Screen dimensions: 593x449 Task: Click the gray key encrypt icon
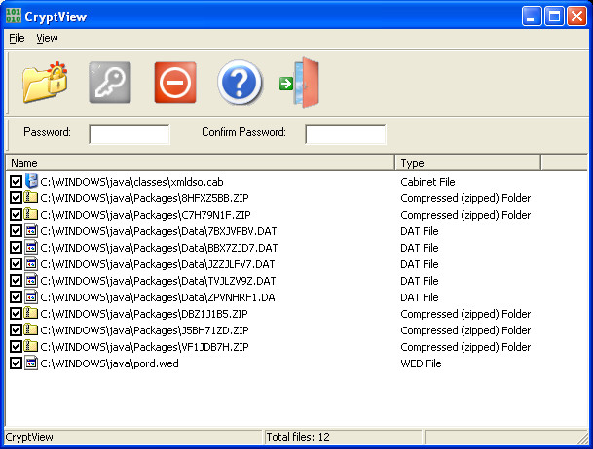[x=110, y=83]
